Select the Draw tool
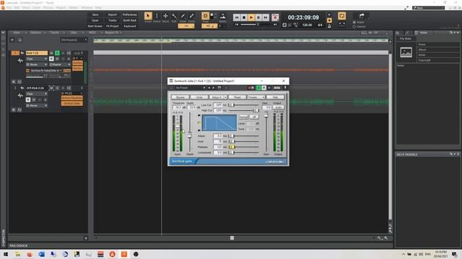 [x=183, y=17]
